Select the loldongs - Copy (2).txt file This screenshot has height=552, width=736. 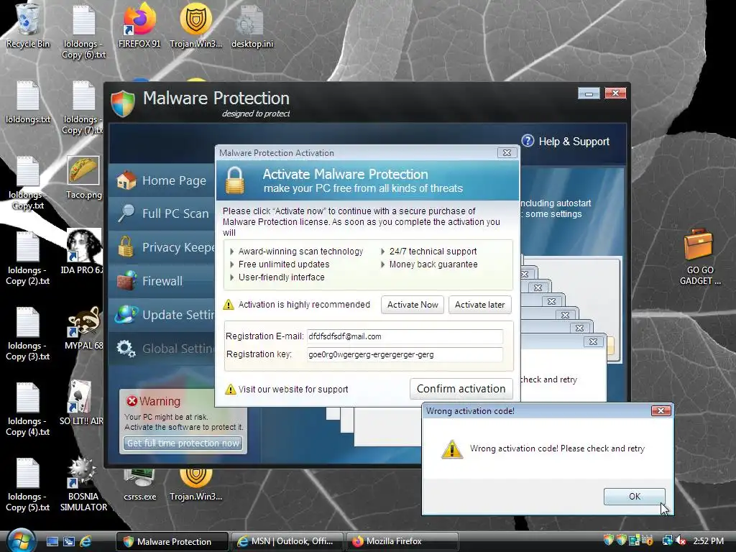coord(28,258)
